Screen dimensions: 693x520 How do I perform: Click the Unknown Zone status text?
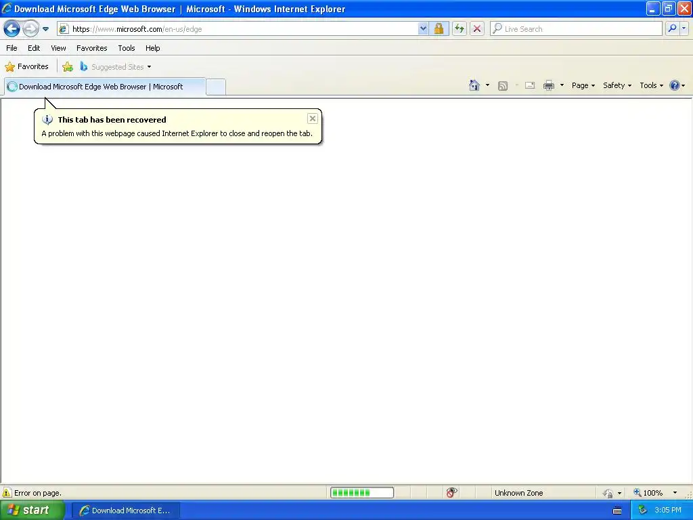pyautogui.click(x=519, y=493)
